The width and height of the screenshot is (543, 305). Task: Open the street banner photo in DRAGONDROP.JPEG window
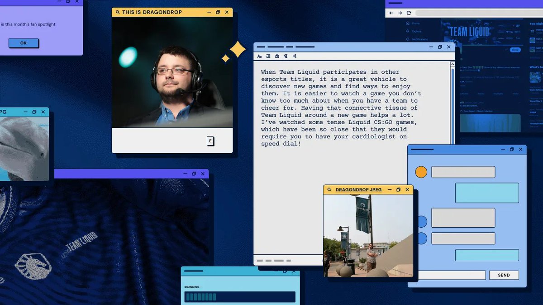tap(368, 236)
